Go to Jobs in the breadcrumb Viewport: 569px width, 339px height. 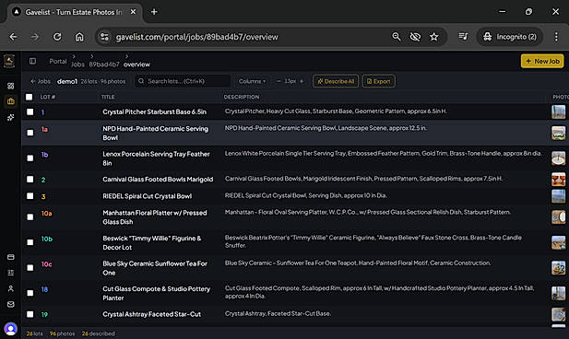click(x=77, y=64)
